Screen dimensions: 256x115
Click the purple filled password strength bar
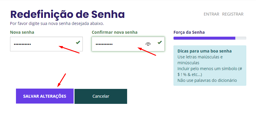click(204, 38)
